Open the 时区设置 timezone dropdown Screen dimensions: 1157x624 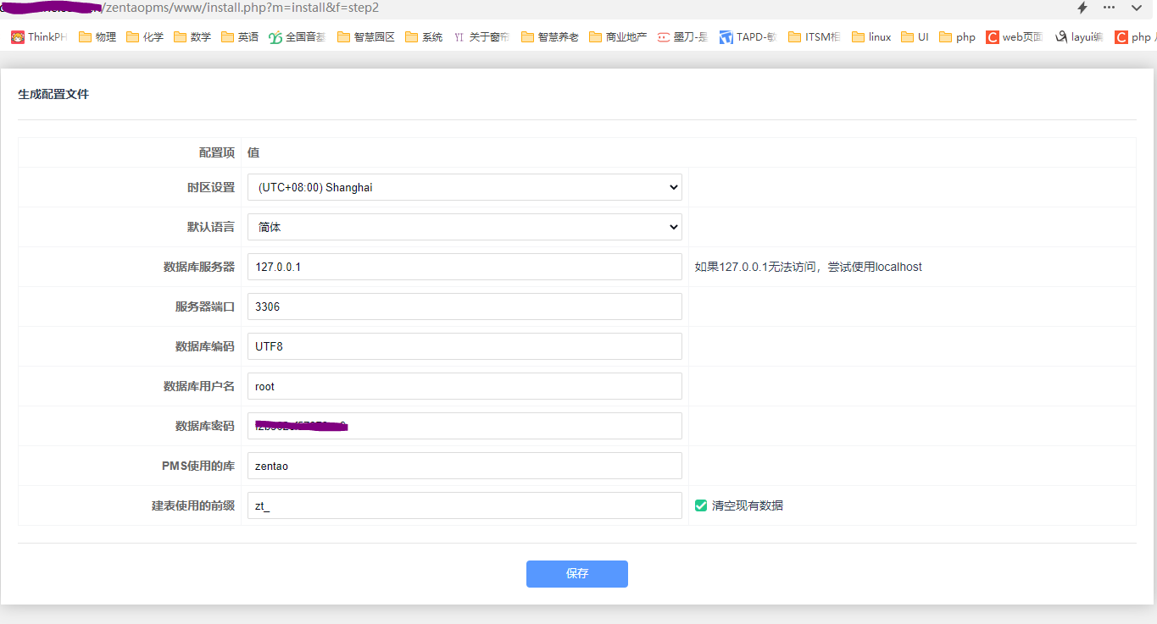click(x=464, y=187)
